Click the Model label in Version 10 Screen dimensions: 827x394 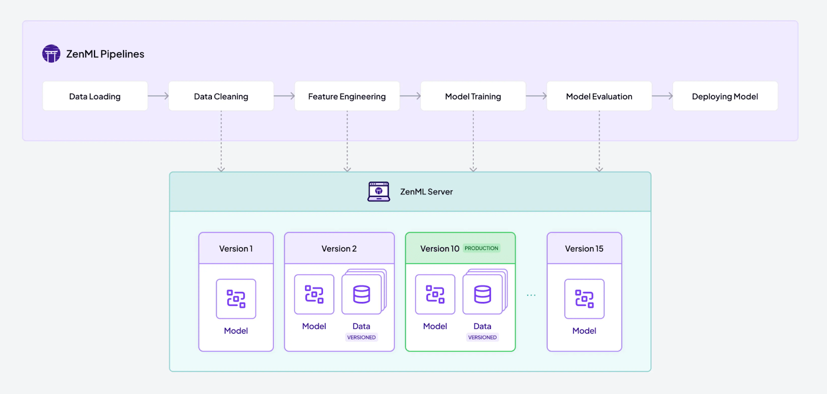(x=435, y=326)
